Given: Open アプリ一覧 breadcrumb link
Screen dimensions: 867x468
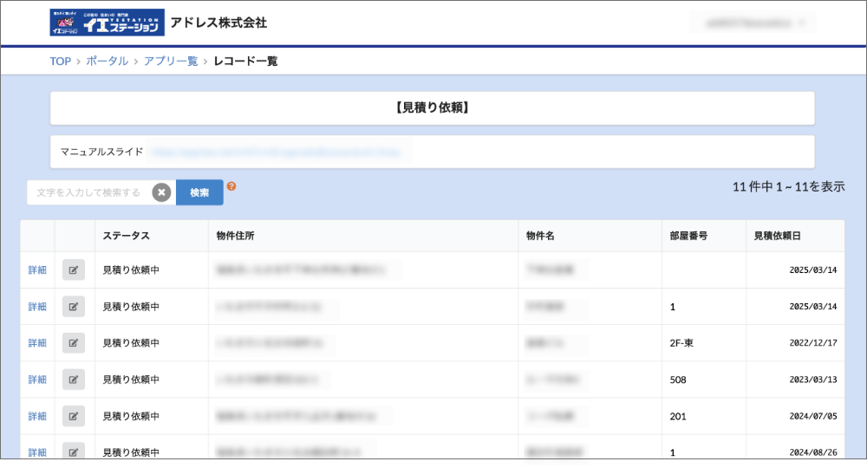Looking at the screenshot, I should point(171,62).
